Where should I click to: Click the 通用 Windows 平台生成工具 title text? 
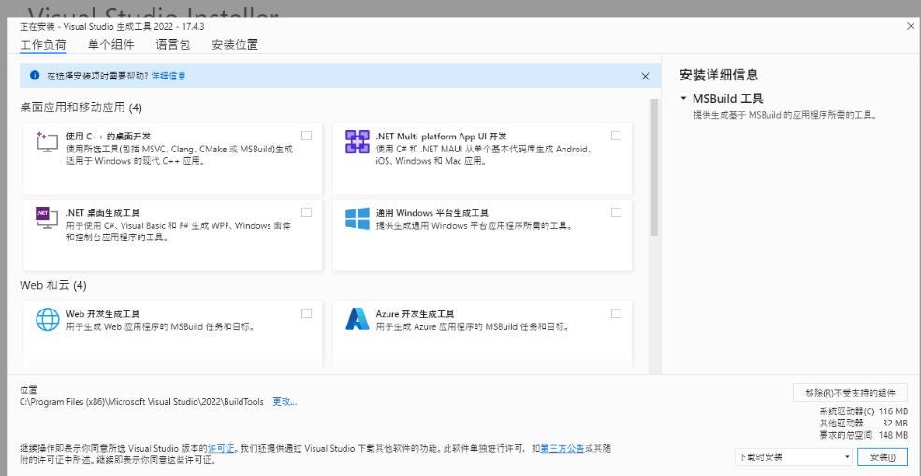point(432,212)
